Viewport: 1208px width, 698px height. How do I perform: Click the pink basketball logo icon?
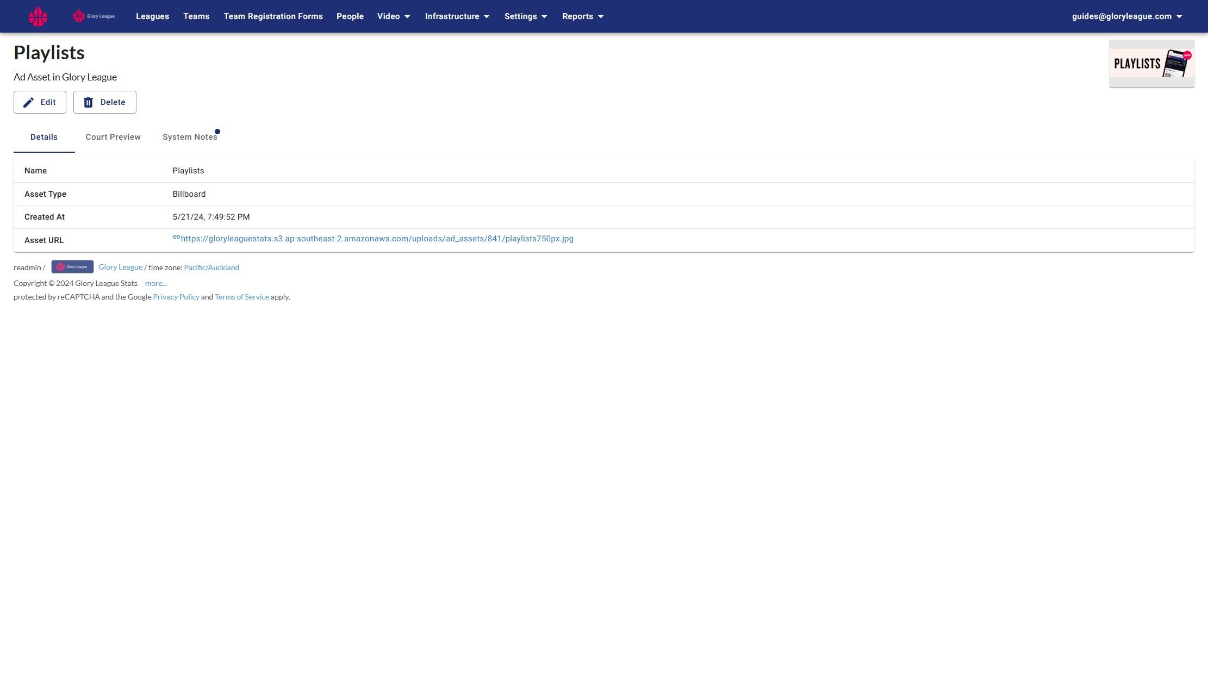coord(38,16)
